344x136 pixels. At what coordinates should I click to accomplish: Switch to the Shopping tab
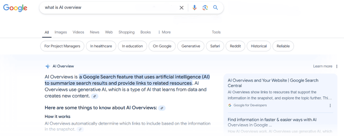(126, 32)
